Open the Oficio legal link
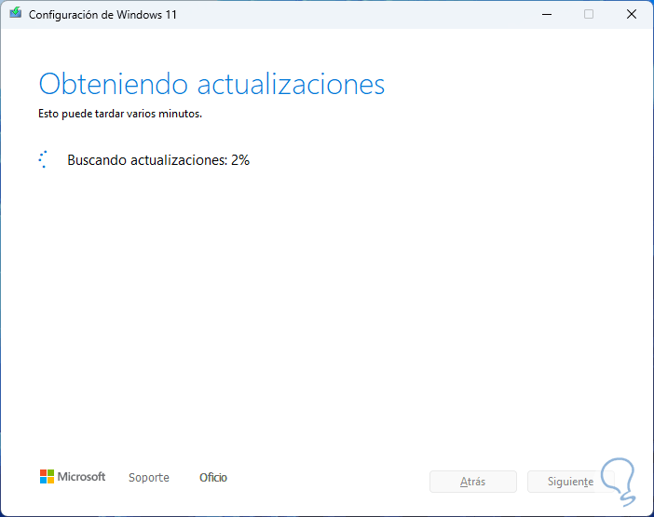 tap(213, 477)
